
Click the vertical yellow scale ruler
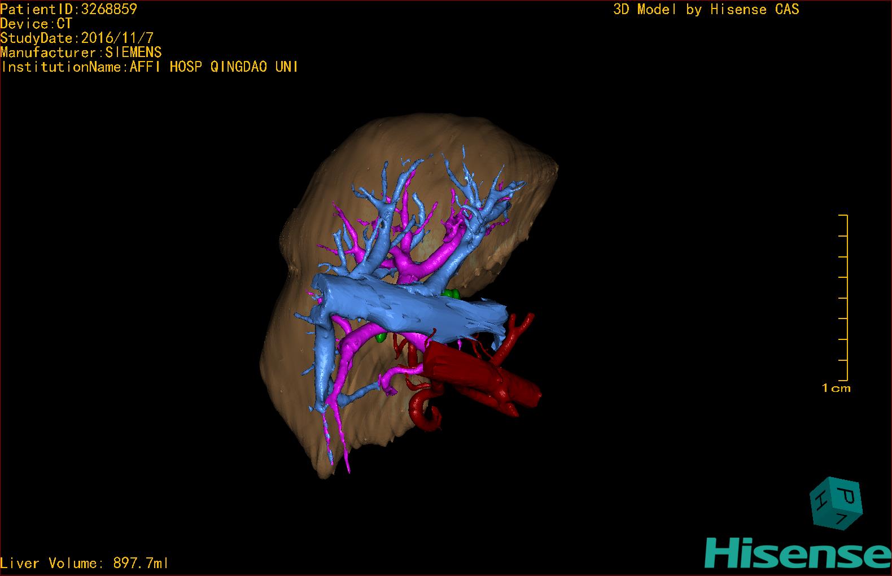pos(846,298)
